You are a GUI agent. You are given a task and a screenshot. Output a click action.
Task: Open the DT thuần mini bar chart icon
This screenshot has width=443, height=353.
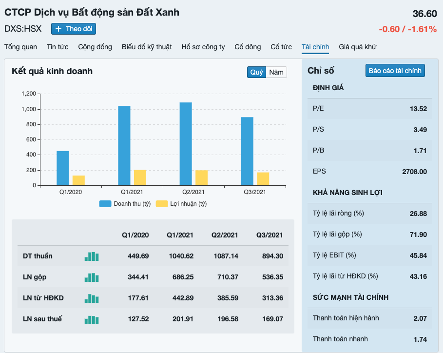click(92, 256)
